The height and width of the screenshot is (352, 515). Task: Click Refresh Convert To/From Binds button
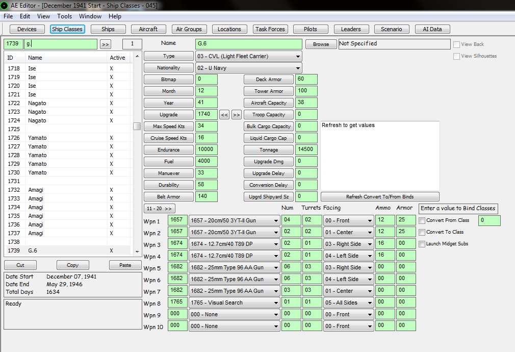click(x=380, y=197)
